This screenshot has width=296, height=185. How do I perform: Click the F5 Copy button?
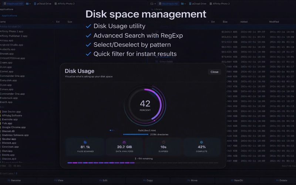pos(148,181)
